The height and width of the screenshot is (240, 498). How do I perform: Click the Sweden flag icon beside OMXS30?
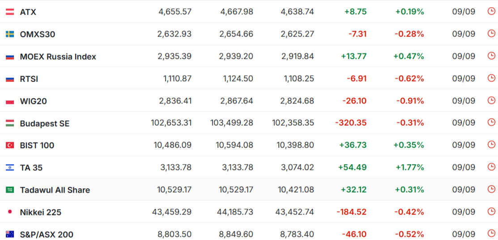point(10,34)
